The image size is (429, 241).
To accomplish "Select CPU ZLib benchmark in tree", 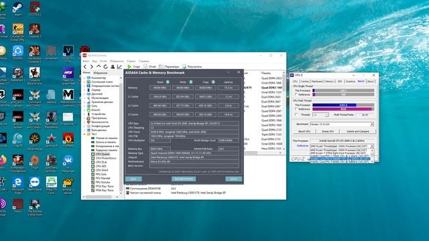I will click(100, 162).
